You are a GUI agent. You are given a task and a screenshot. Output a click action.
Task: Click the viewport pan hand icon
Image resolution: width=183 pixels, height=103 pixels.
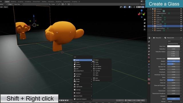click(145, 23)
